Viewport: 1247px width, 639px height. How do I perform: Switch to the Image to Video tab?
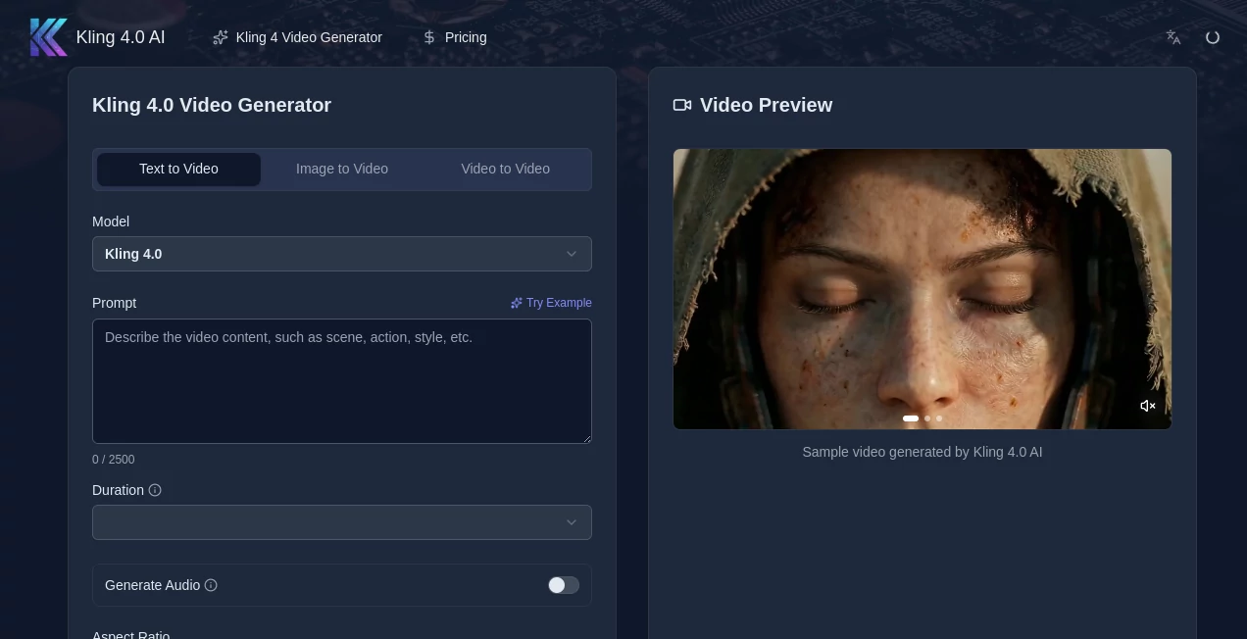pos(342,169)
